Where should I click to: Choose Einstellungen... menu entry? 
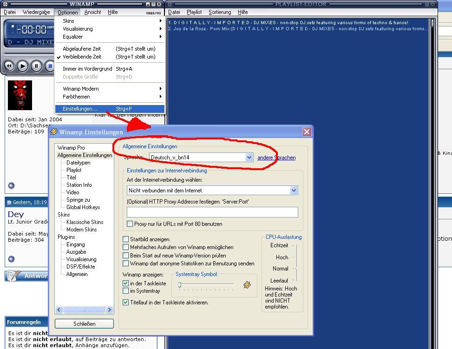pos(110,109)
